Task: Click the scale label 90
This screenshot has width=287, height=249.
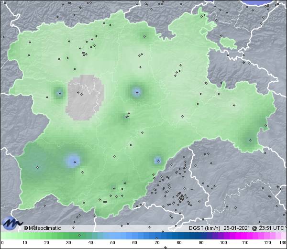Action: click(201, 243)
